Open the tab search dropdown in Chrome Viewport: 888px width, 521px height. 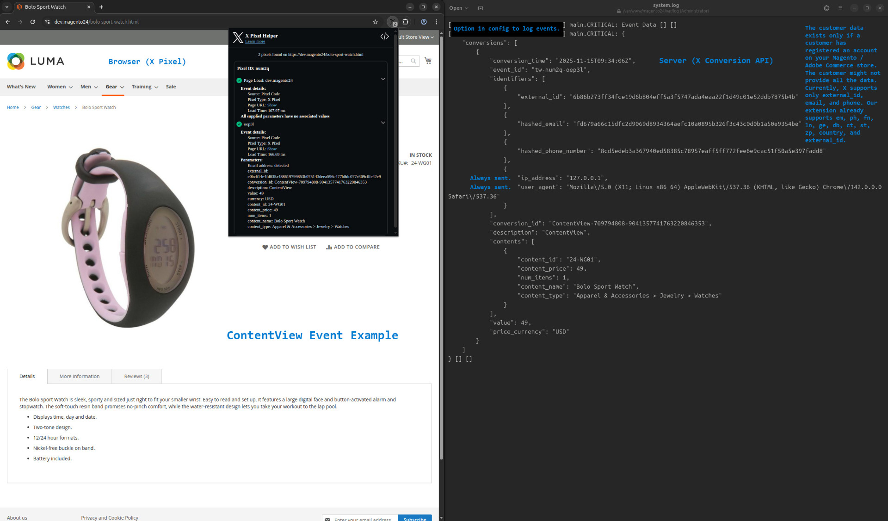click(6, 7)
